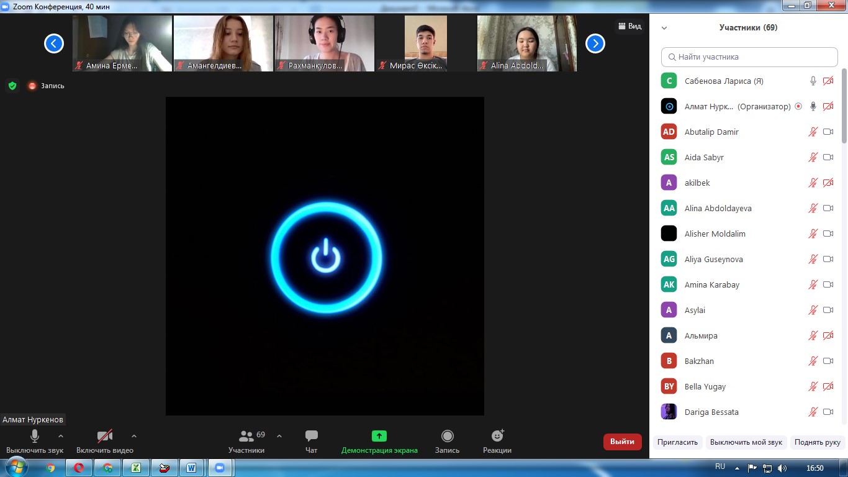Open the Reactions emoji icon

[x=497, y=437]
